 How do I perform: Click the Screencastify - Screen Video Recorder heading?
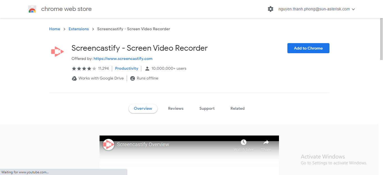pos(140,48)
